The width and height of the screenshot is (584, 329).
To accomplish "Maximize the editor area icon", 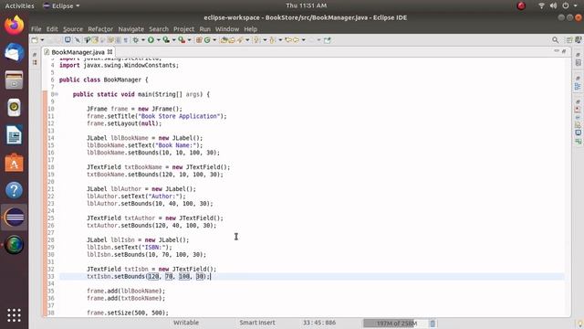I will pos(564,51).
